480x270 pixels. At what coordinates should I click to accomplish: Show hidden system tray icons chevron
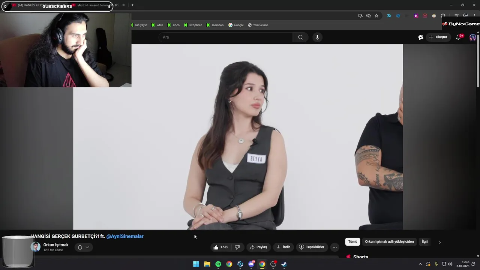420,264
